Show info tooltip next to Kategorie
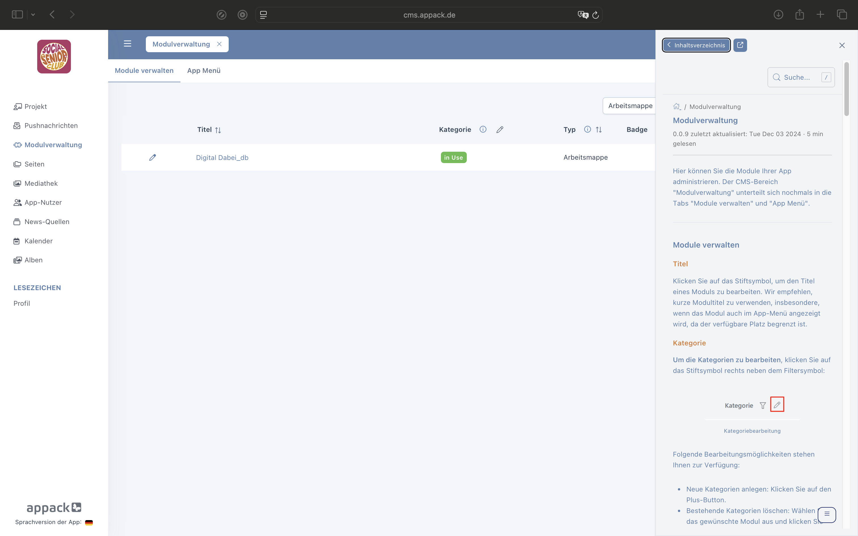 coord(483,129)
